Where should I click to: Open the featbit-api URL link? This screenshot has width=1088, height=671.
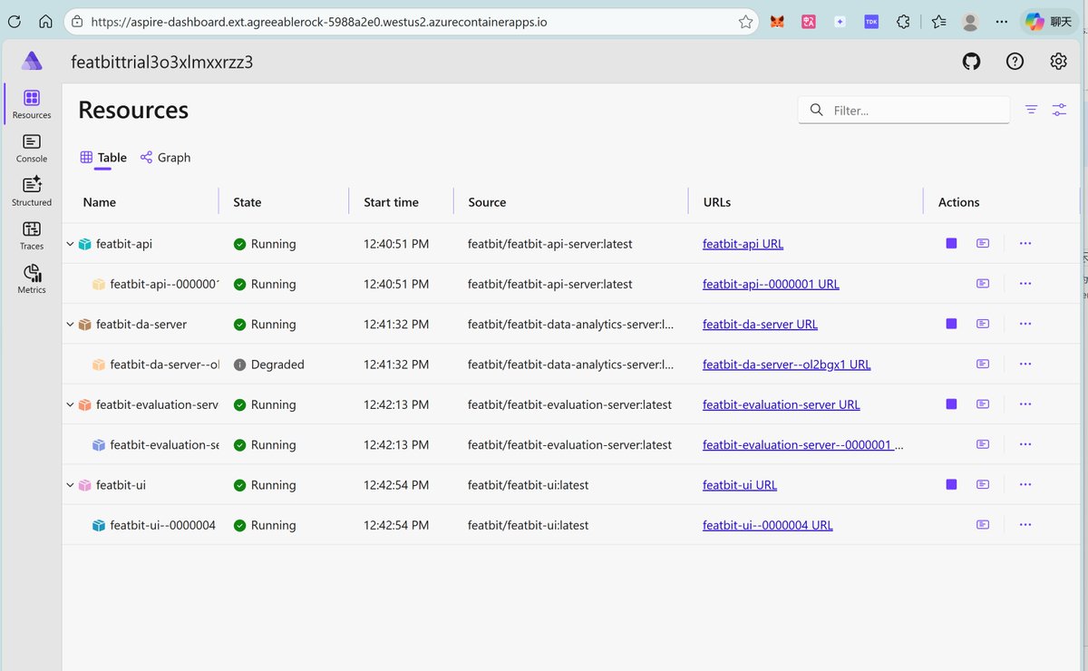743,244
